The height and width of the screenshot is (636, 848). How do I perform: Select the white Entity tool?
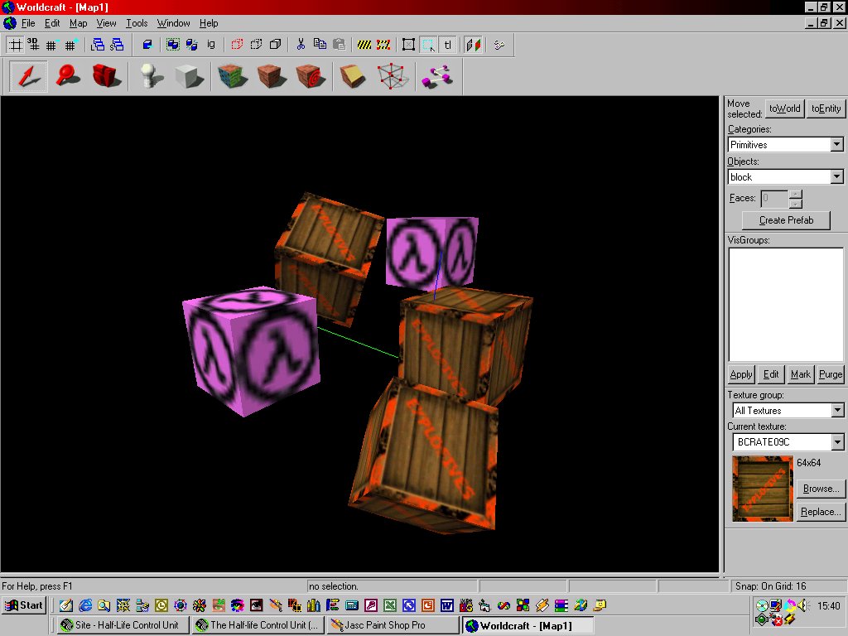[x=151, y=76]
